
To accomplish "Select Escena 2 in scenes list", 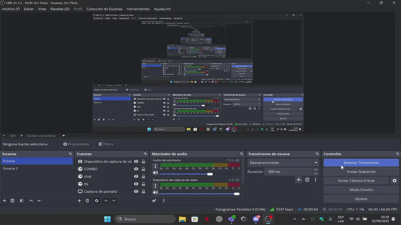I will [37, 168].
